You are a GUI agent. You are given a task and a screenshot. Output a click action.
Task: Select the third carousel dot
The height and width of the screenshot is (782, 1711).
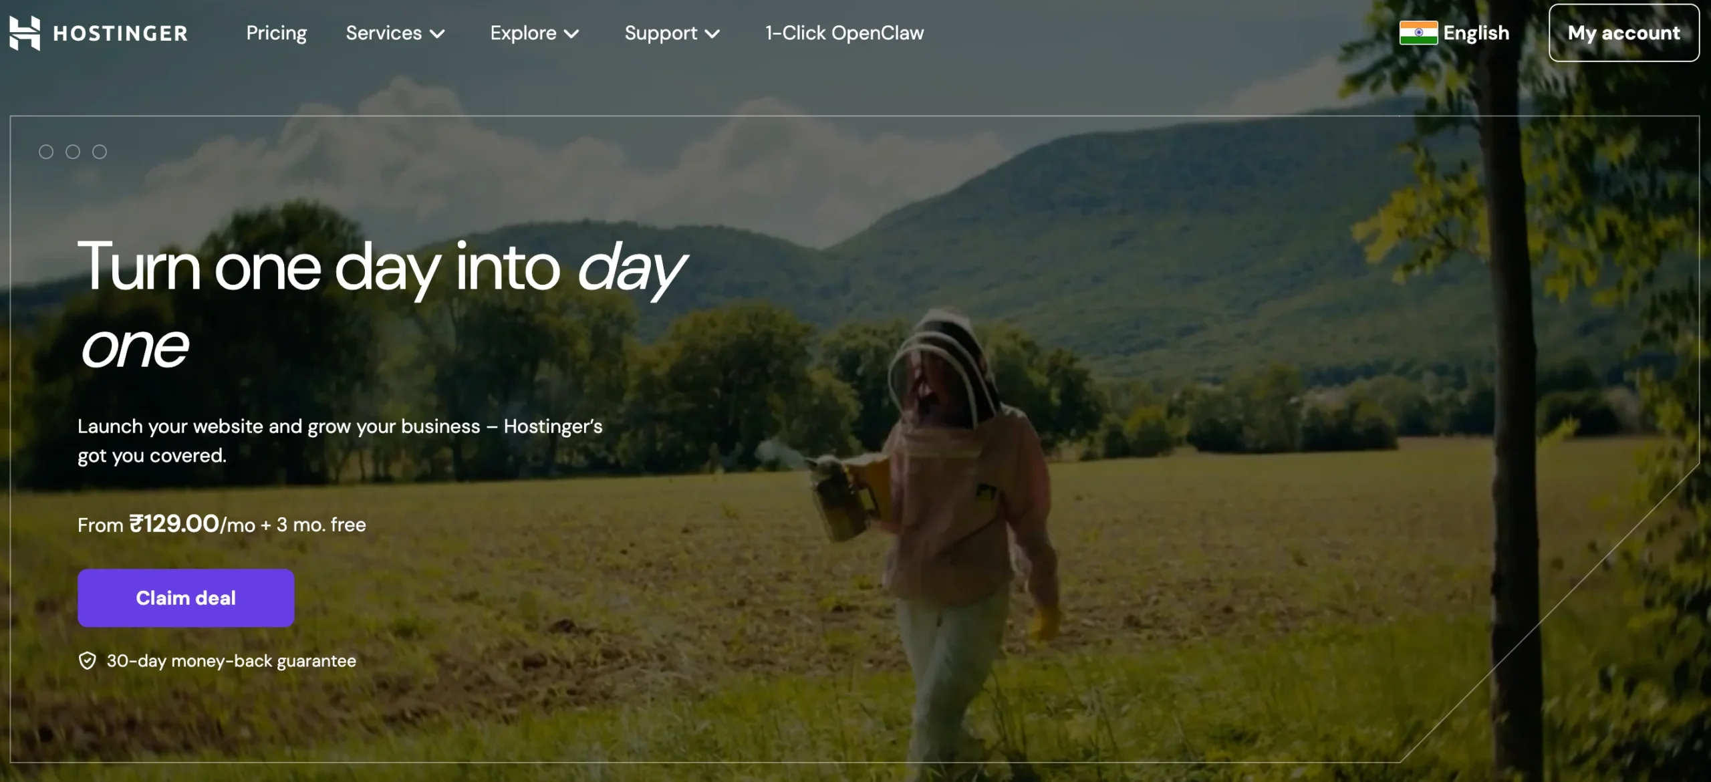tap(100, 152)
